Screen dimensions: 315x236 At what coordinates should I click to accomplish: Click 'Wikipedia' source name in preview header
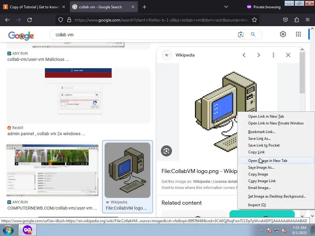pyautogui.click(x=185, y=55)
